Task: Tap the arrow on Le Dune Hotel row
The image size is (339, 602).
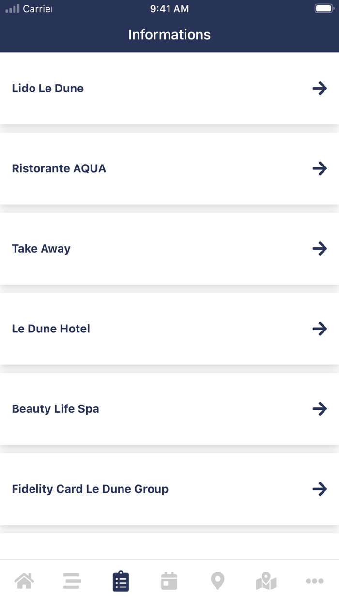Action: click(320, 329)
